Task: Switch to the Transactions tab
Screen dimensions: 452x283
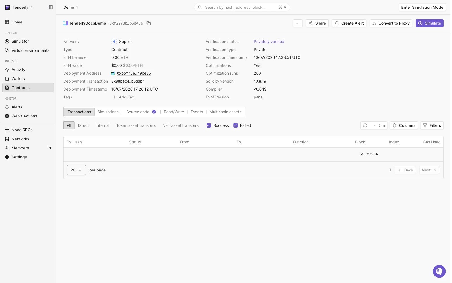Action: [x=79, y=112]
